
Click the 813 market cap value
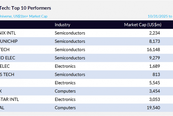(156, 75)
